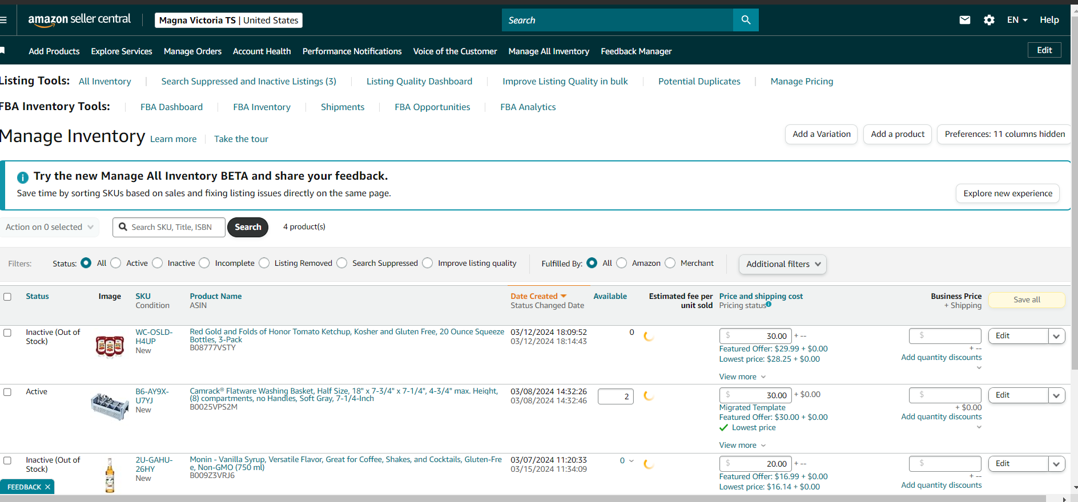Click the Search SKU, Title, ISBN field
The height and width of the screenshot is (502, 1078).
click(x=169, y=227)
